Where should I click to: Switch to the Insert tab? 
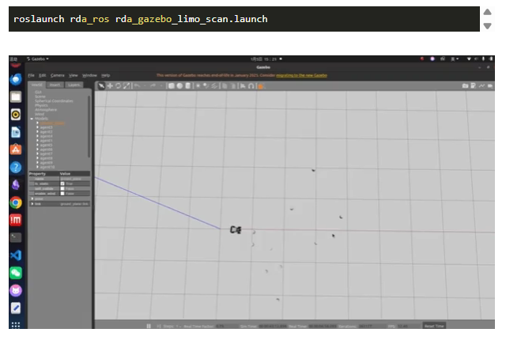click(x=55, y=85)
